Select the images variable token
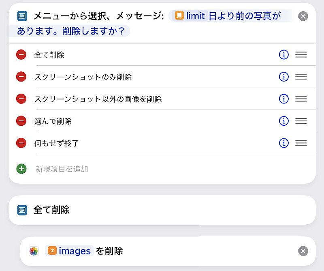The height and width of the screenshot is (271, 324). pos(69,251)
